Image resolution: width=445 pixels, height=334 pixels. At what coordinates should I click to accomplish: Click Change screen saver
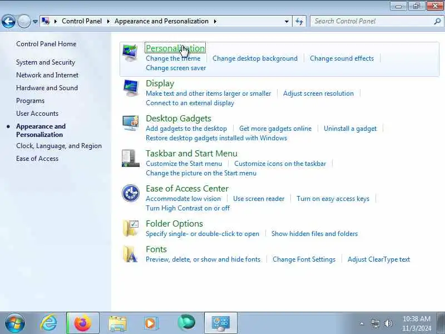176,68
